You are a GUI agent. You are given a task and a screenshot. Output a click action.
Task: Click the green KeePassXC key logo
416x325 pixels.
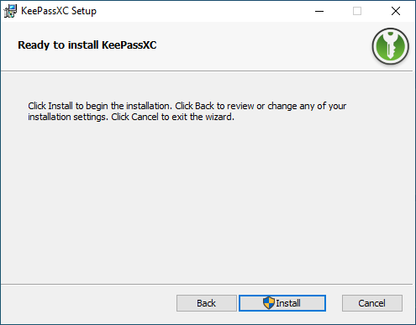tap(391, 46)
